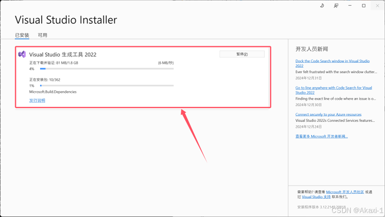Close the Visual Studio Installer window
The image size is (385, 217).
(x=377, y=6)
